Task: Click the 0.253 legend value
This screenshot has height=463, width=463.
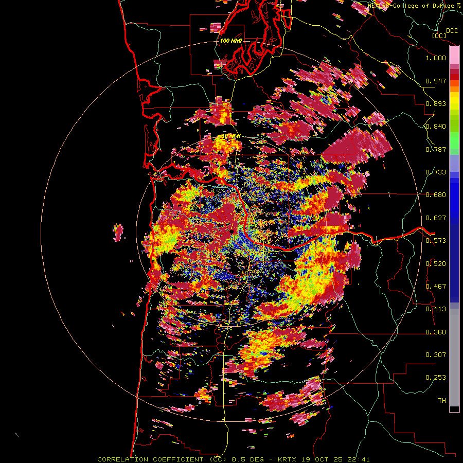Action: coord(436,378)
